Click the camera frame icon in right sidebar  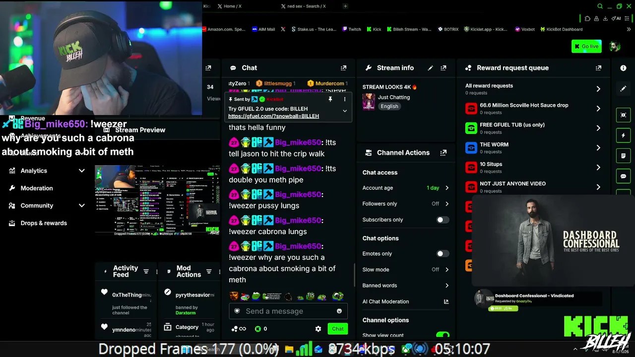[x=624, y=115]
